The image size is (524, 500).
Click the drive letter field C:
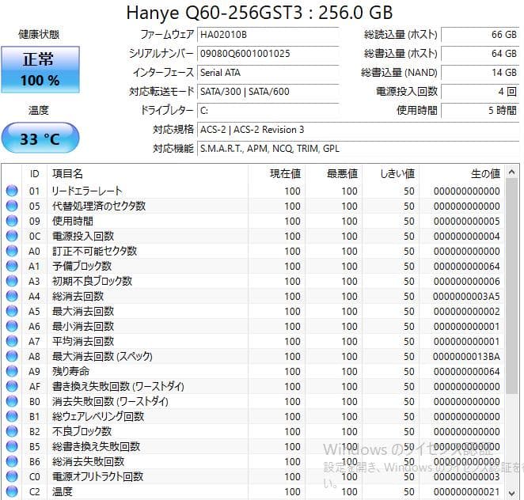pyautogui.click(x=268, y=111)
